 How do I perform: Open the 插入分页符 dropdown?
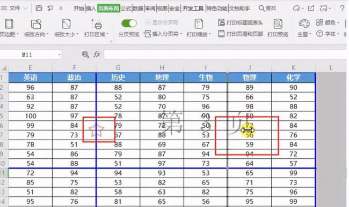(x=163, y=34)
